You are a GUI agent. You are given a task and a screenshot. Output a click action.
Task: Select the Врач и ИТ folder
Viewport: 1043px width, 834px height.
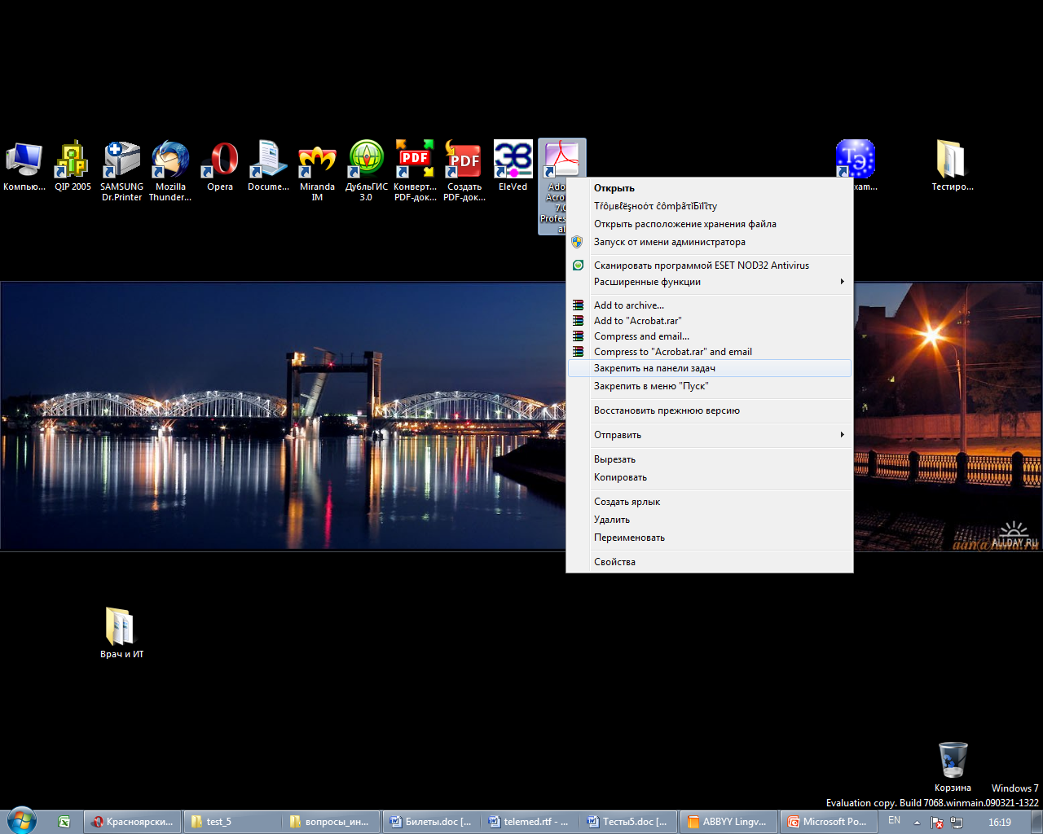pos(122,633)
